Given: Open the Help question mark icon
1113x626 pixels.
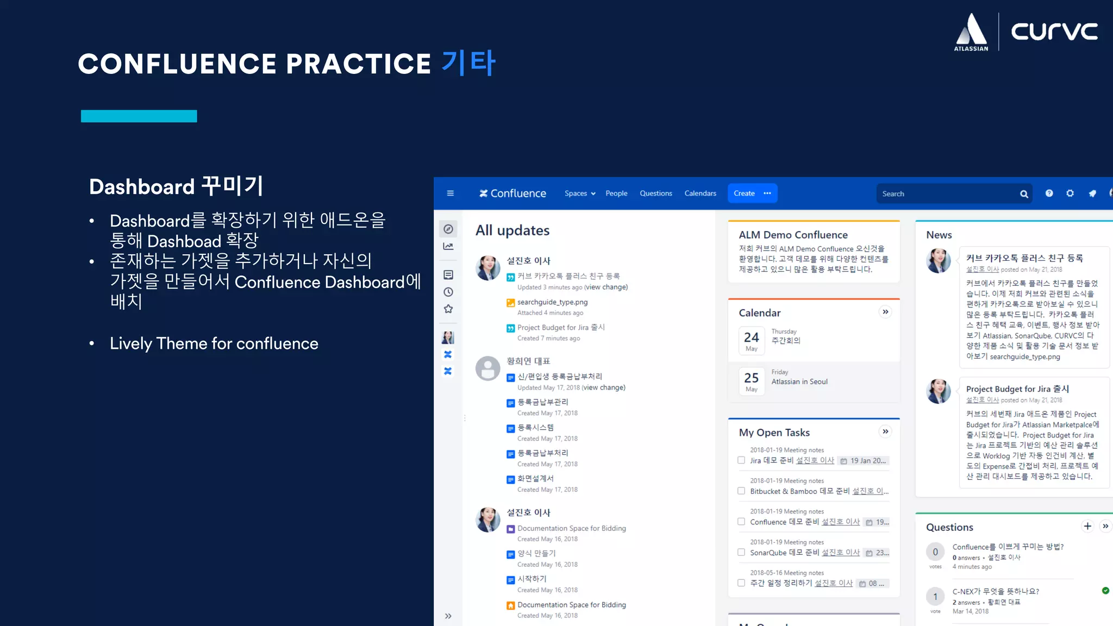Looking at the screenshot, I should coord(1049,193).
